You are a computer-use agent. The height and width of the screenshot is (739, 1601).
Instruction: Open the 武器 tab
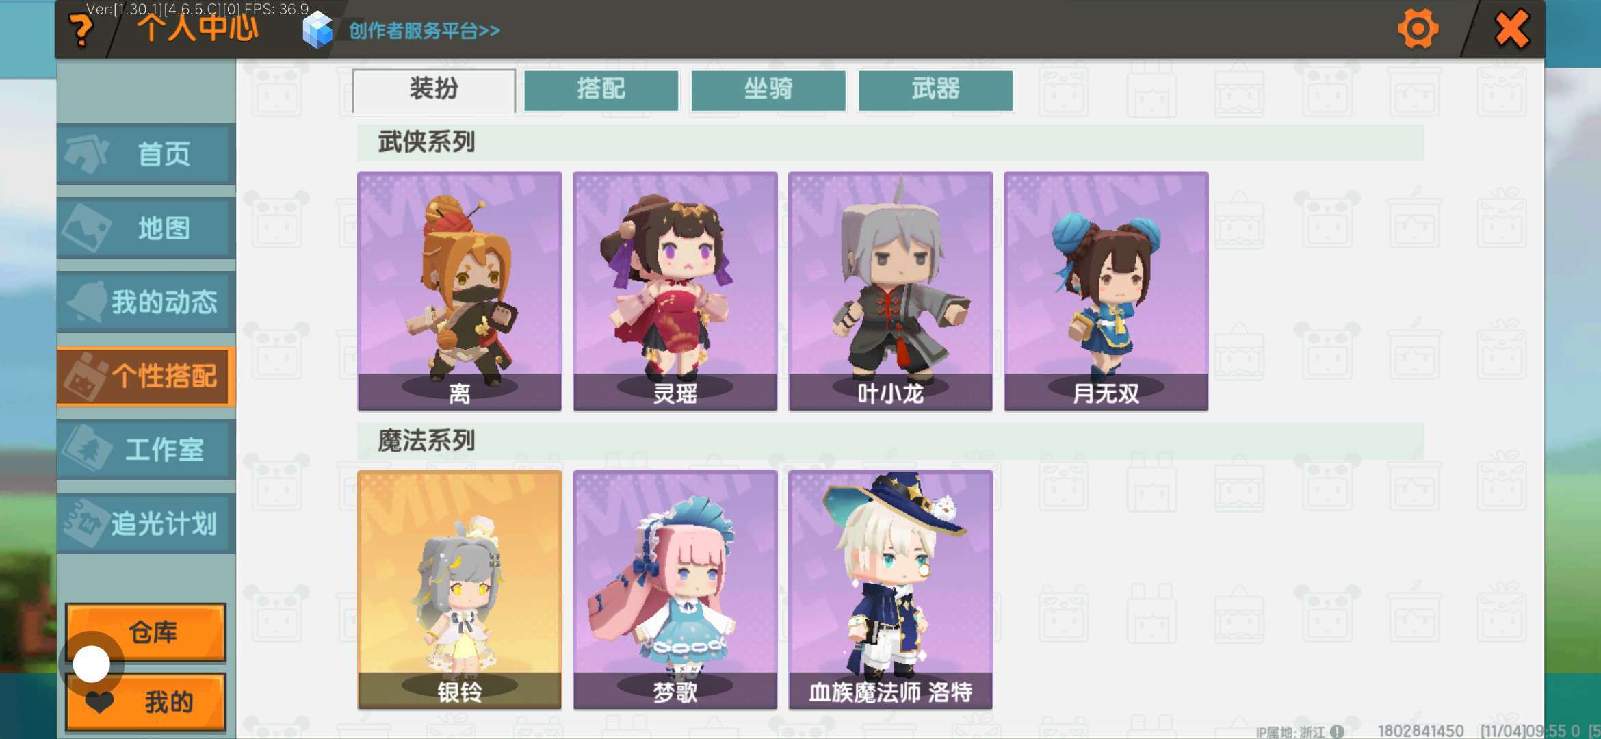click(935, 90)
